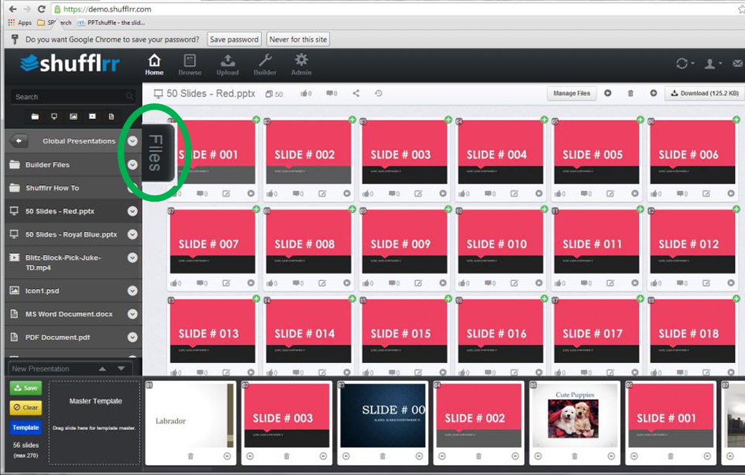The image size is (745, 475).
Task: Open presentation comments in header
Action: pos(332,94)
